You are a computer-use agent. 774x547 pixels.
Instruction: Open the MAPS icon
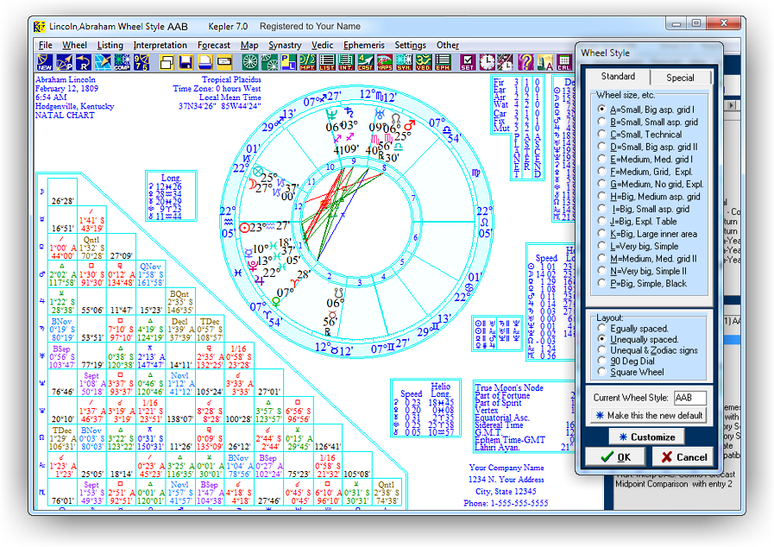pyautogui.click(x=385, y=62)
